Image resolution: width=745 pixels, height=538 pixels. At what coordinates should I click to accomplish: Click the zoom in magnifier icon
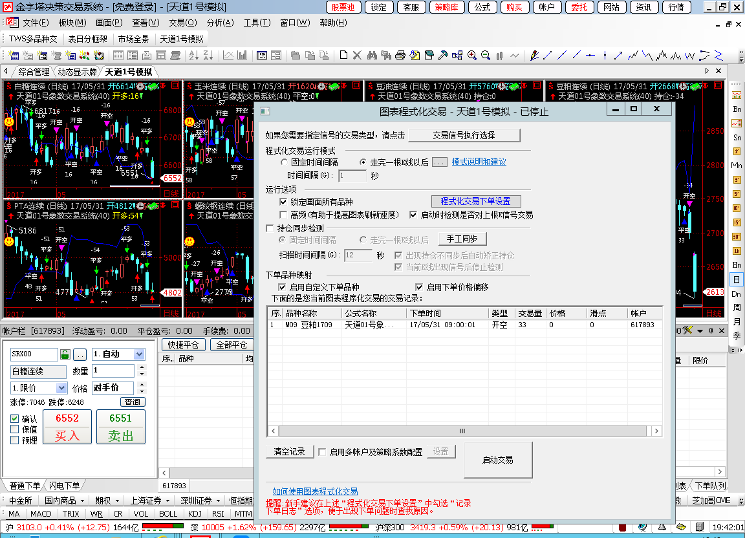pos(472,56)
